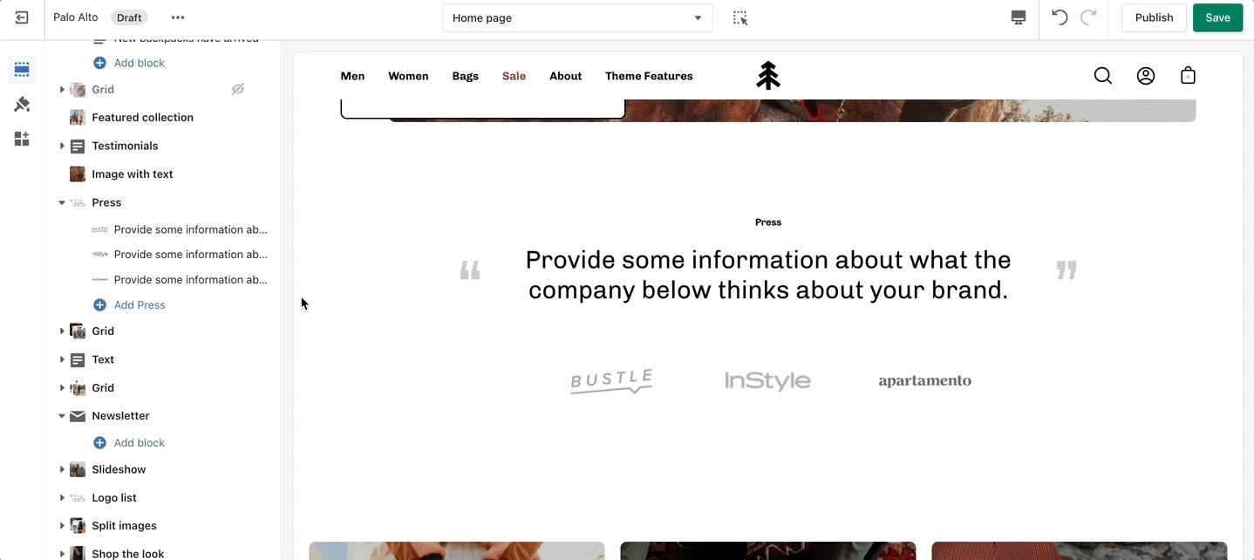Open the Sale menu item in preview
This screenshot has height=560, width=1254.
[514, 76]
